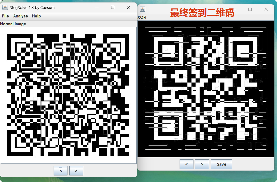Open the Analyse menu
Viewport: 277px width, 182px height.
pos(20,16)
